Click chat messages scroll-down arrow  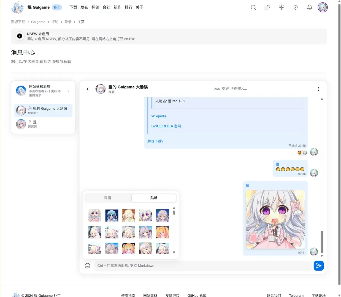[322, 256]
